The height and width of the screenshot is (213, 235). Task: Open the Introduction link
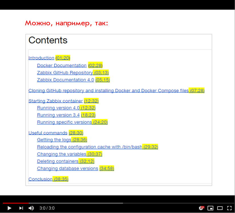coord(41,58)
